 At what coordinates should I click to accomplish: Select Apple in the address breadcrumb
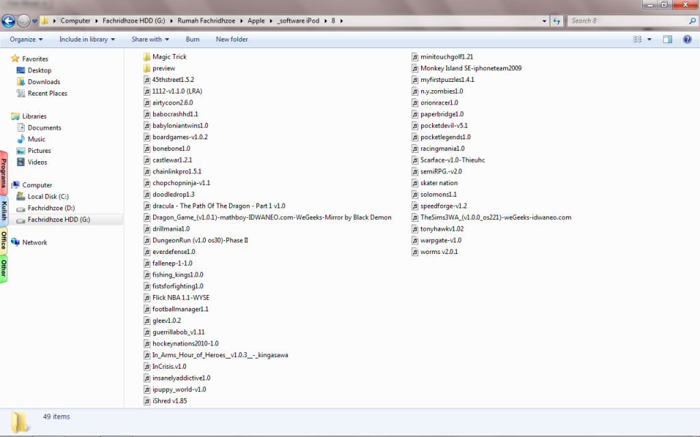click(x=256, y=20)
